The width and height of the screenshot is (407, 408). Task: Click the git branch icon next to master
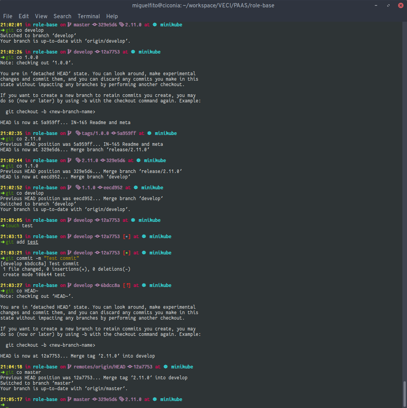(x=69, y=24)
